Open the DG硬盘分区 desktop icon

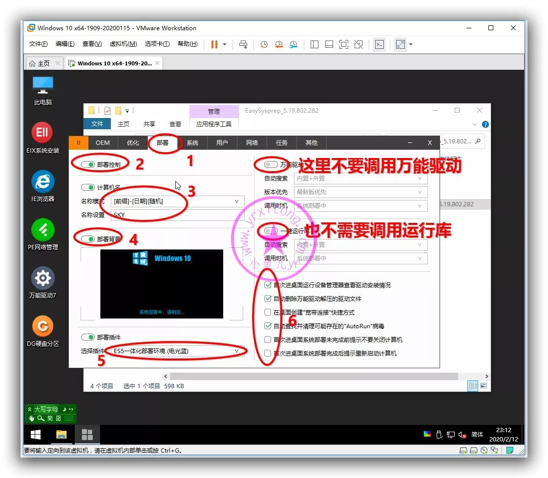tap(42, 326)
